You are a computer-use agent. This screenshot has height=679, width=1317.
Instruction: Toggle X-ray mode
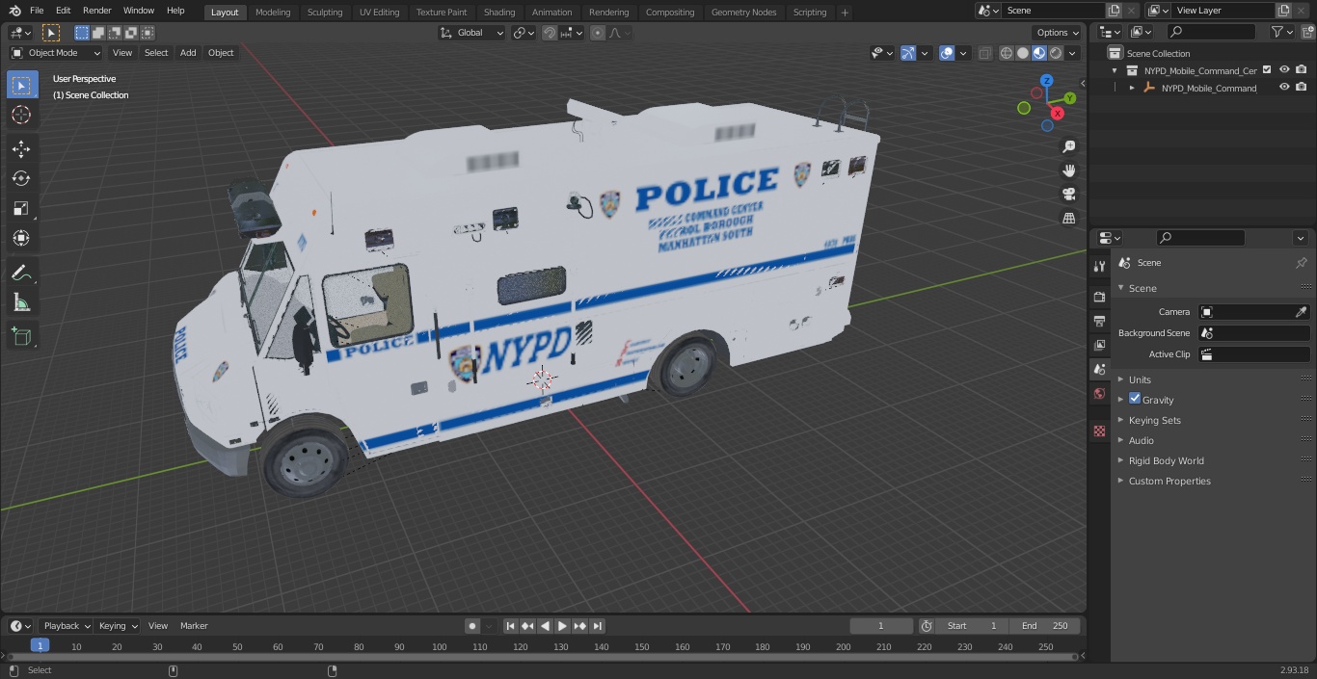[984, 53]
